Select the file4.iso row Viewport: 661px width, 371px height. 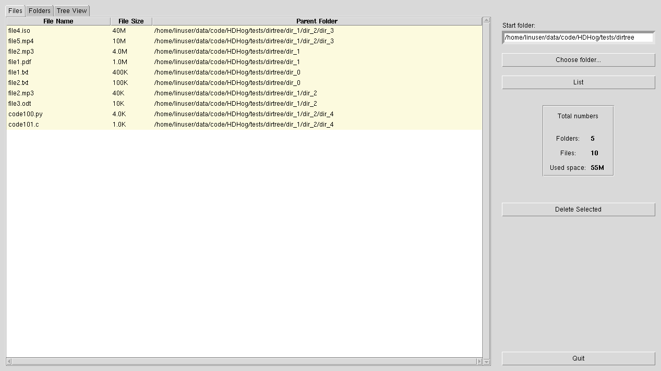point(63,30)
